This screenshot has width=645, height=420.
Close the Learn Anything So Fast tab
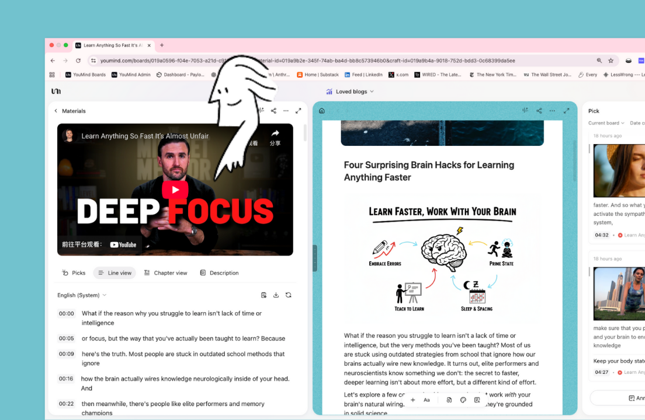tap(149, 45)
